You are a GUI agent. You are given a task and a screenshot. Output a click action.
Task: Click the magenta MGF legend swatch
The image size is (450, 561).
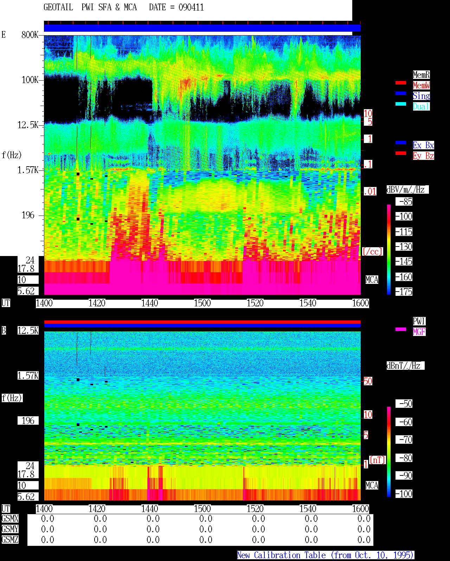tap(401, 329)
